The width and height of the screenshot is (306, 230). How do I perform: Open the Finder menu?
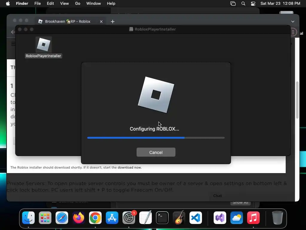22,4
